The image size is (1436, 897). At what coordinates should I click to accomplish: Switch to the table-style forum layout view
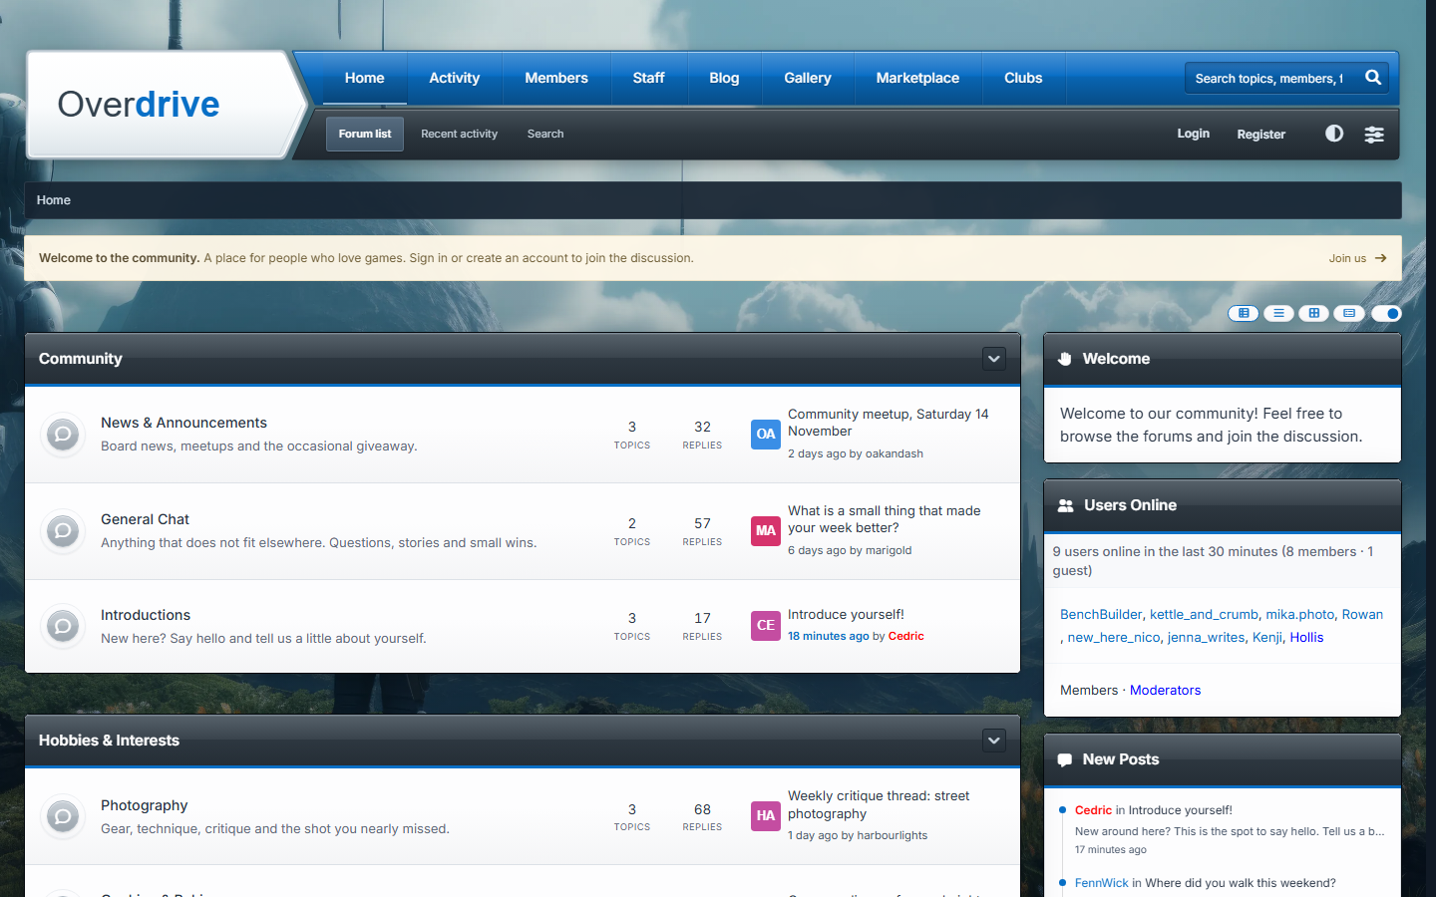pyautogui.click(x=1244, y=313)
